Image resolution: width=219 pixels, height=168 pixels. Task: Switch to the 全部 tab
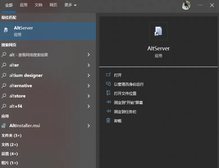[x=9, y=5]
